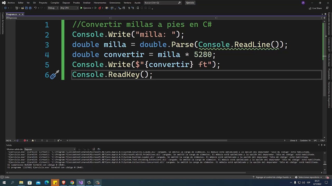
Task: Open the Proyecto menu
Action: pos(43,3)
